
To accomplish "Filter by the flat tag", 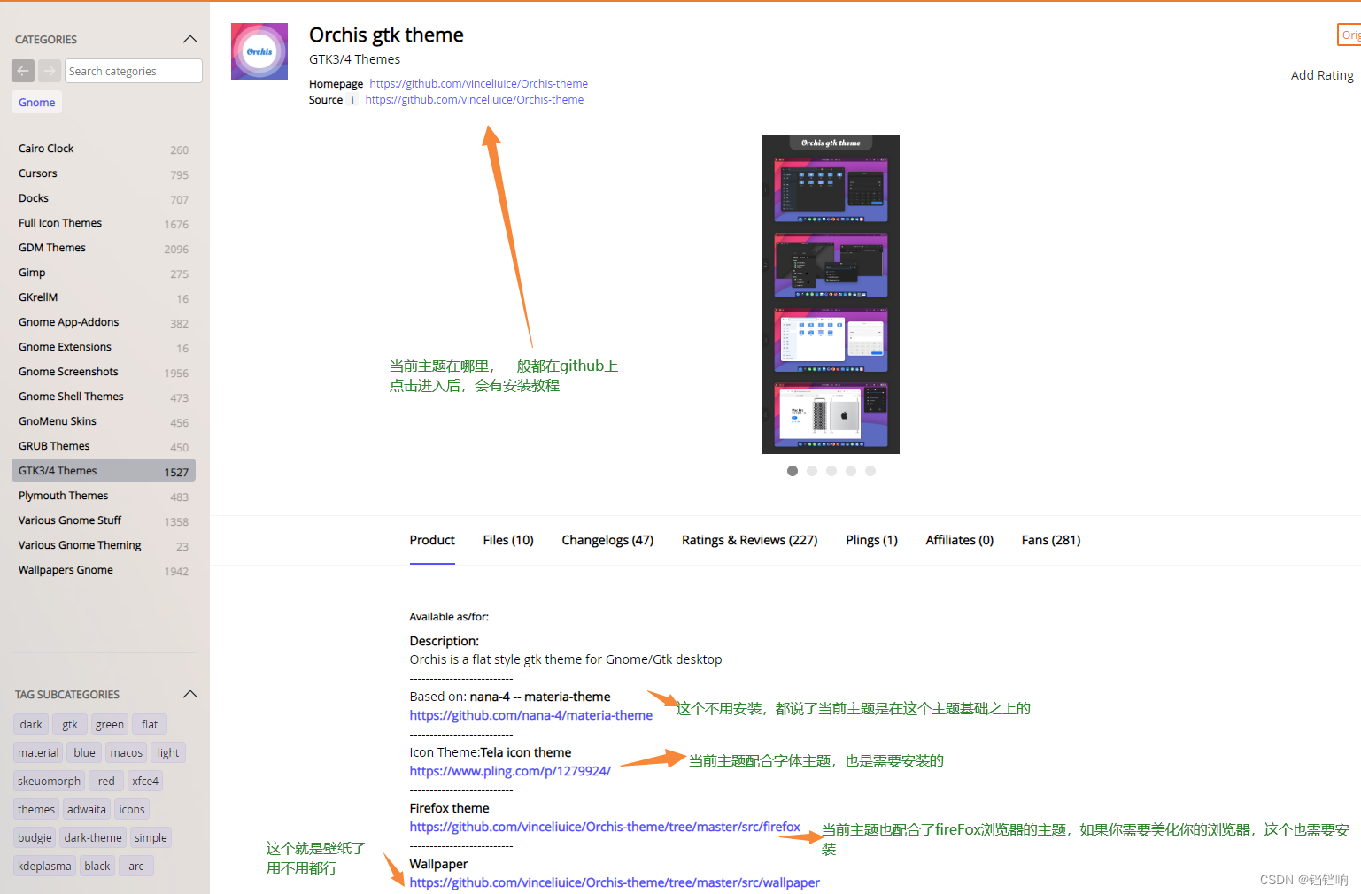I will 150,724.
